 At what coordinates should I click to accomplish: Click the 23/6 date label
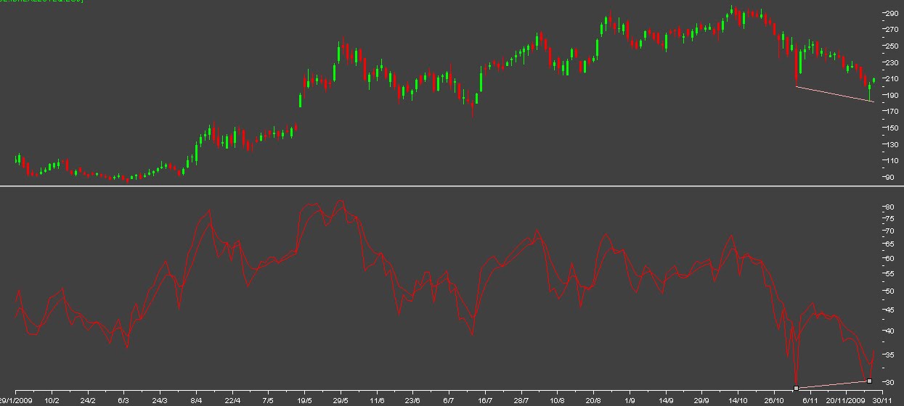click(x=412, y=399)
